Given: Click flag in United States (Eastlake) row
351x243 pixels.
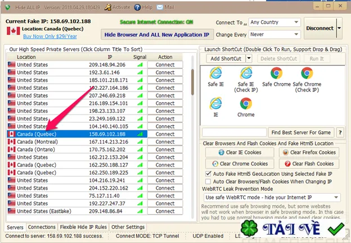Looking at the screenshot, I should [11, 211].
